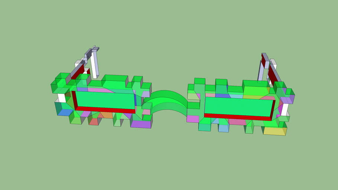The height and width of the screenshot is (190, 338).
Task: Select the pink strip below right lens
Action: pos(237,122)
